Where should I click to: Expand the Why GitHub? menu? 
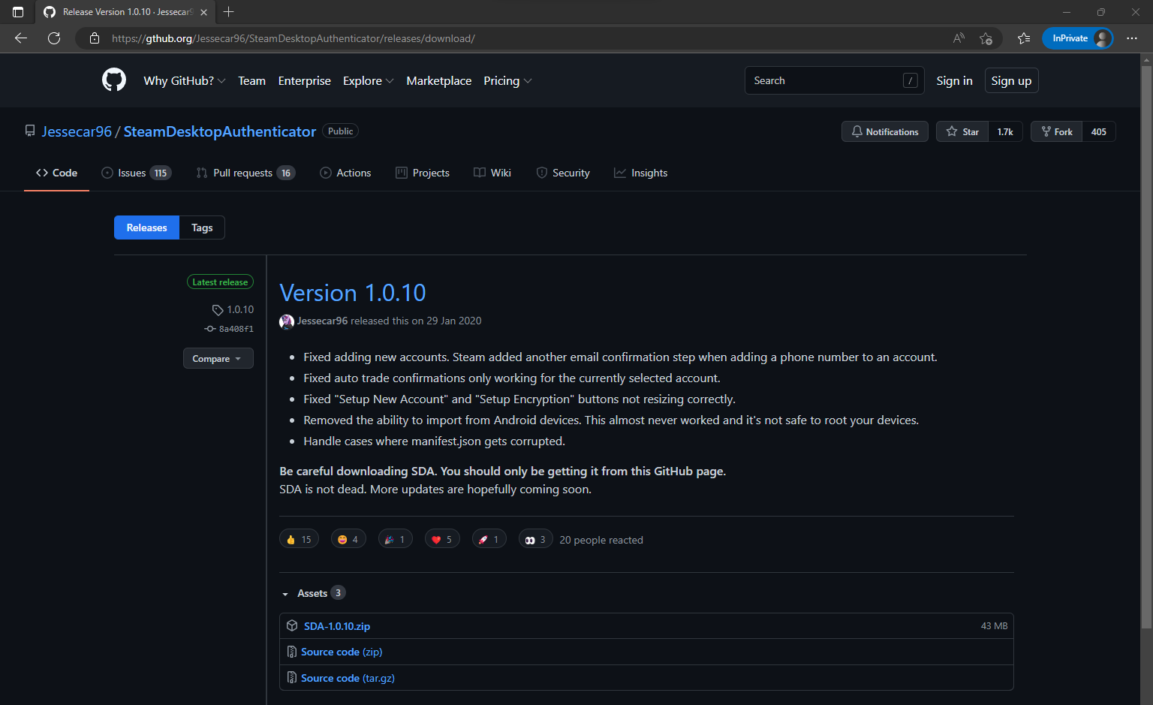tap(185, 80)
